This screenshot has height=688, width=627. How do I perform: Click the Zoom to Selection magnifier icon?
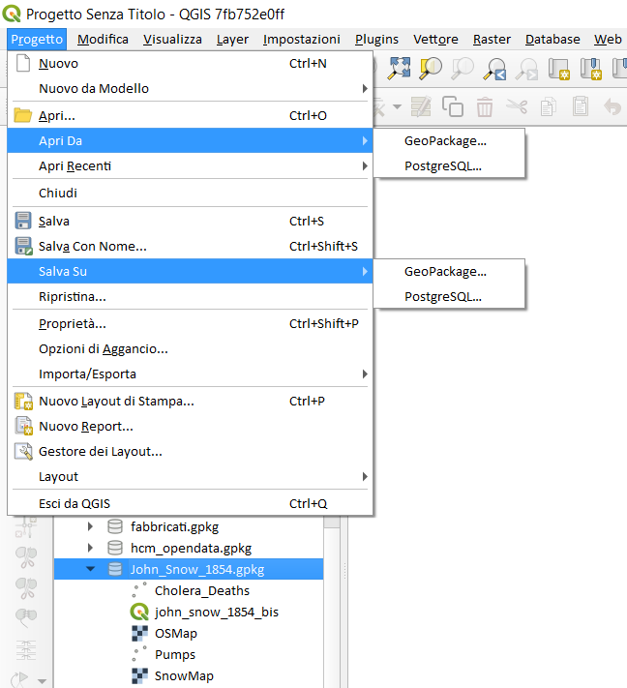(x=431, y=69)
